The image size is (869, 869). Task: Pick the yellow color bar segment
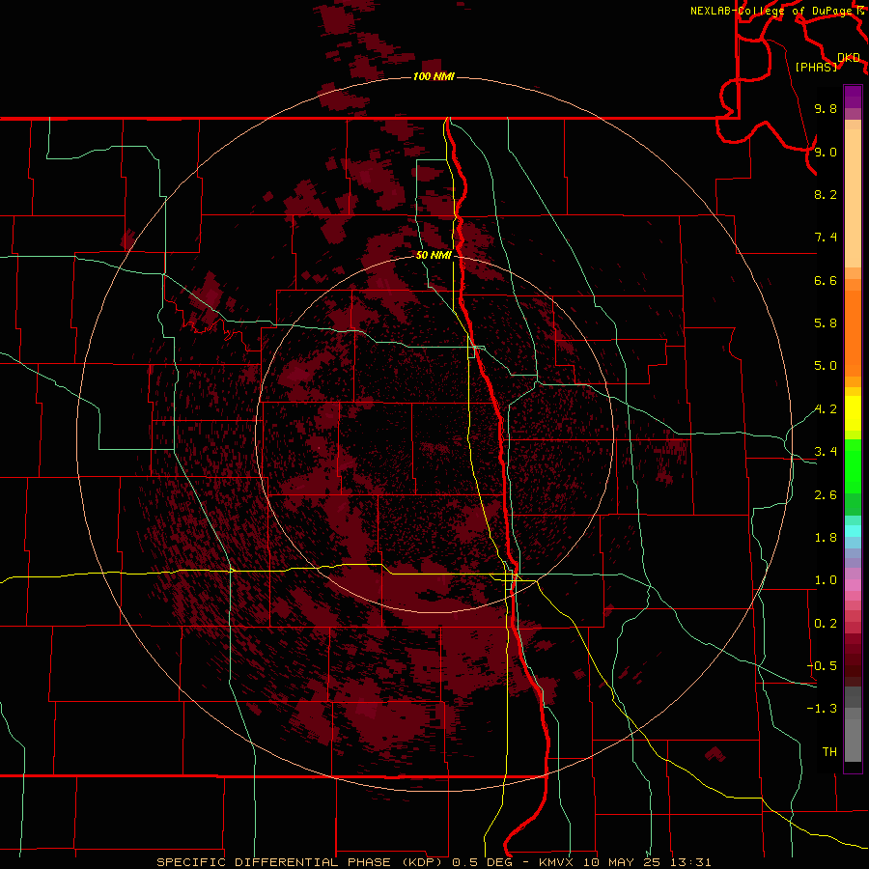[853, 413]
